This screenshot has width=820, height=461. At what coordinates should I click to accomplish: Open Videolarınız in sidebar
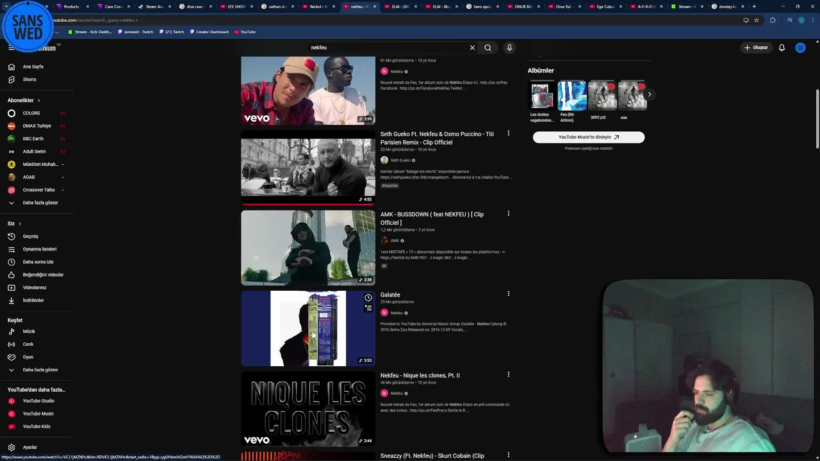pos(37,287)
